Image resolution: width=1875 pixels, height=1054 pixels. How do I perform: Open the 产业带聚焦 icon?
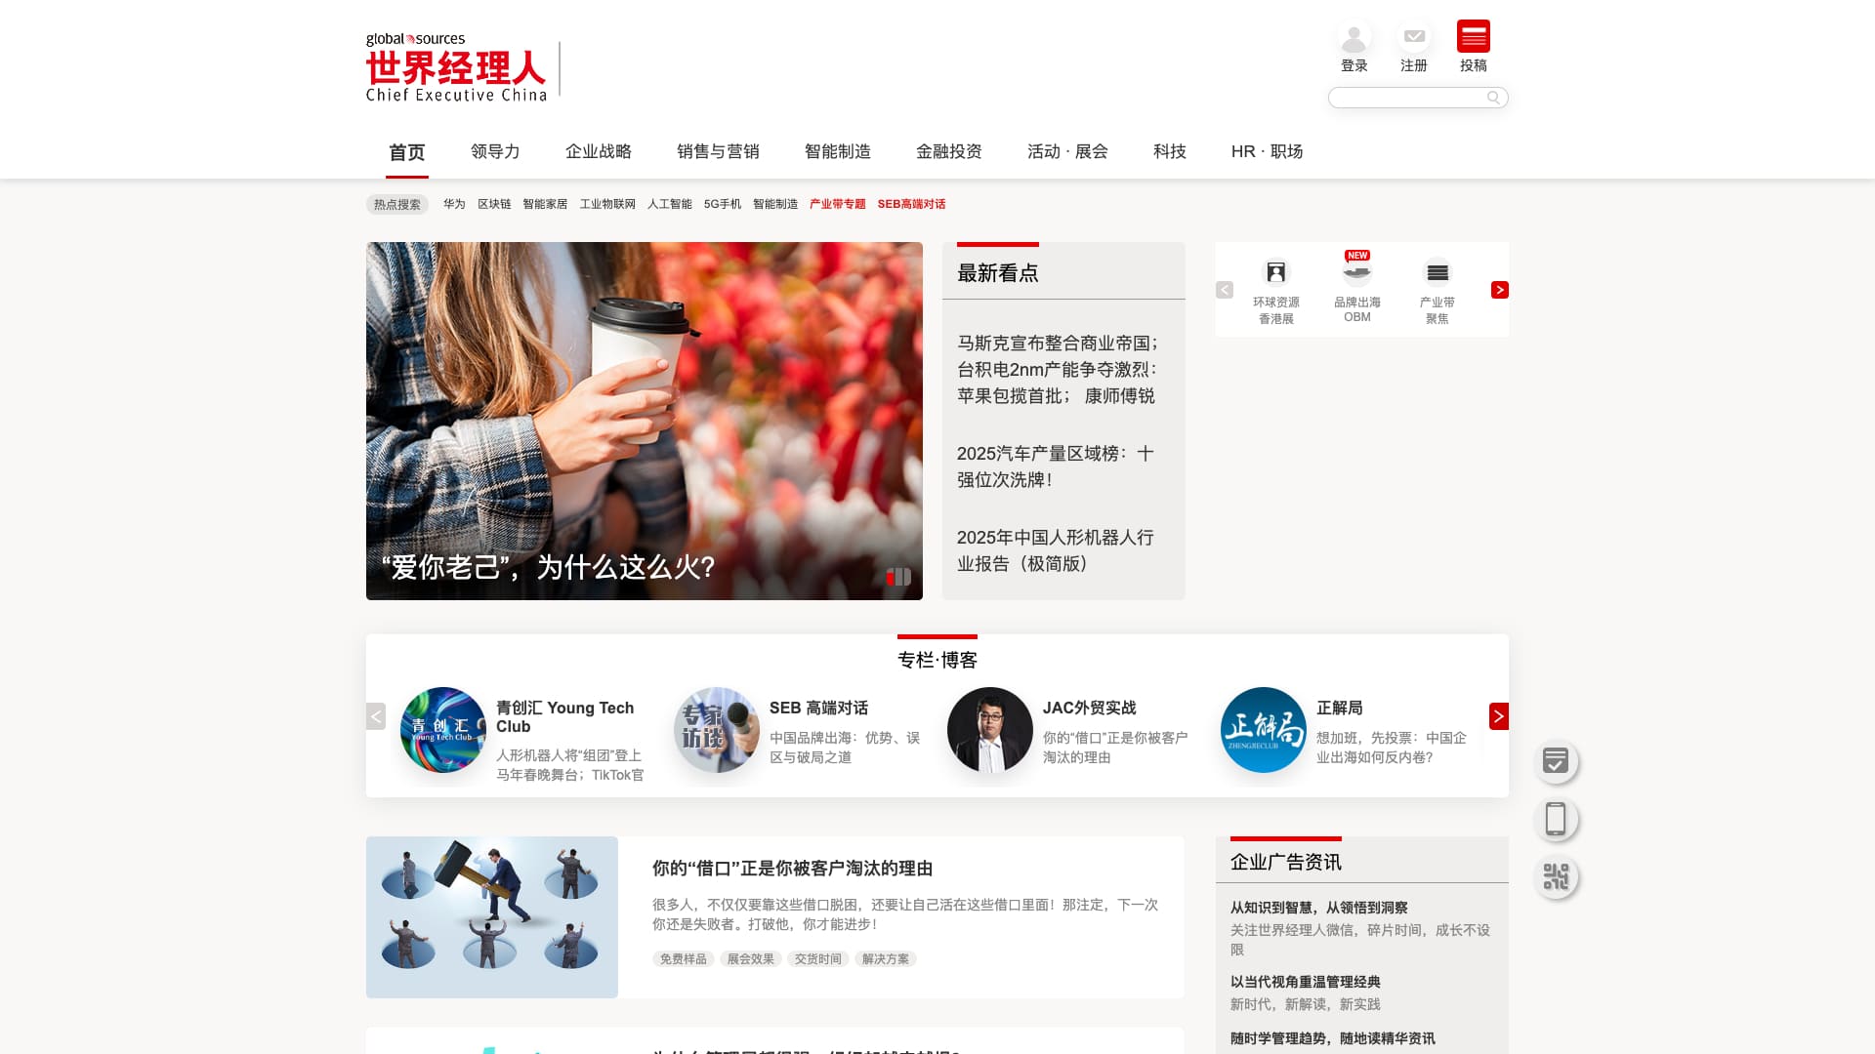pyautogui.click(x=1437, y=273)
